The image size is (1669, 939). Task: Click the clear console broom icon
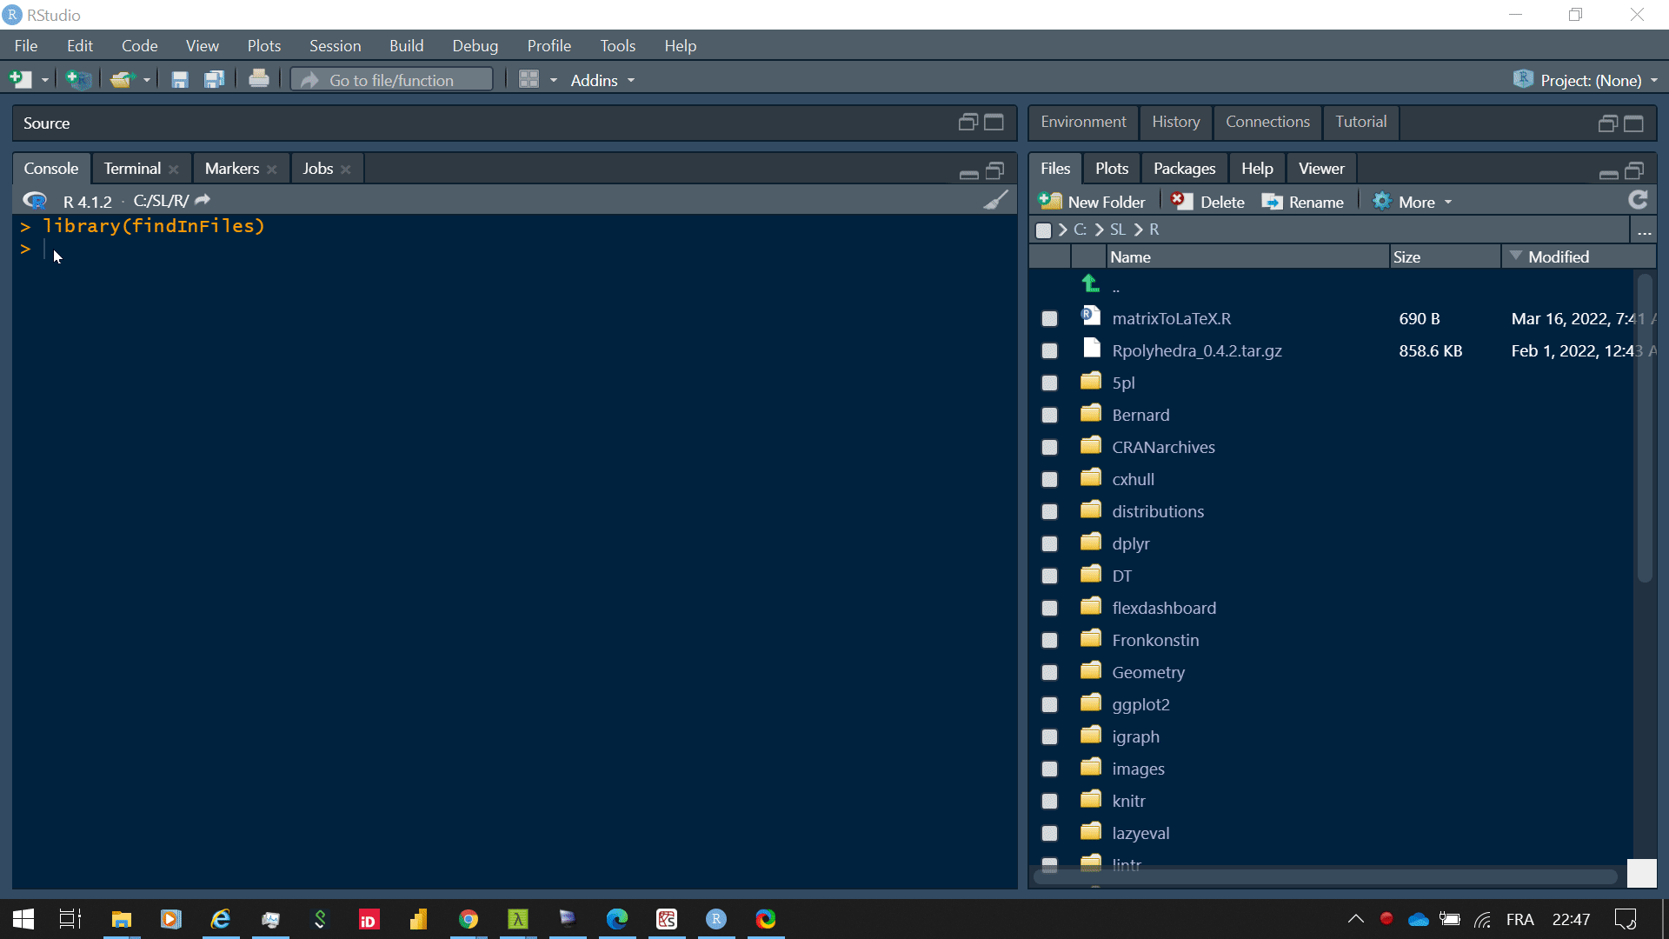(x=996, y=201)
